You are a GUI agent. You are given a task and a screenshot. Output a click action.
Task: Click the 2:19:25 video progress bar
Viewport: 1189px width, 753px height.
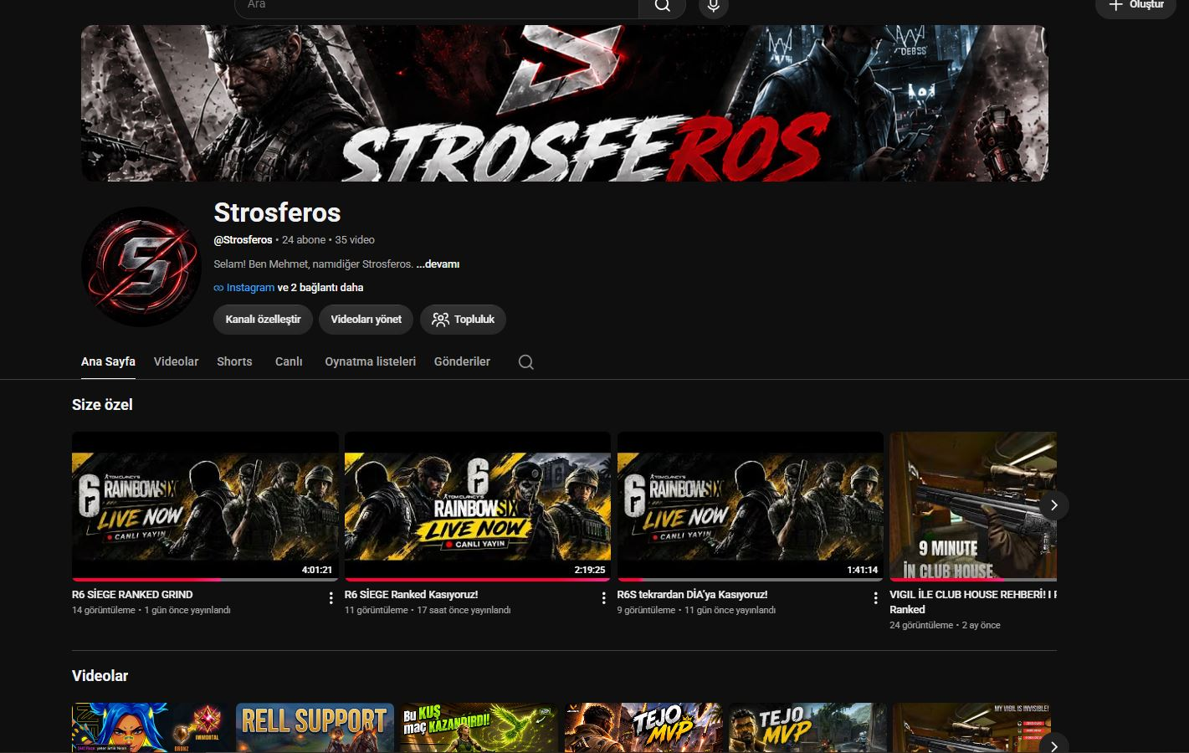pos(478,579)
